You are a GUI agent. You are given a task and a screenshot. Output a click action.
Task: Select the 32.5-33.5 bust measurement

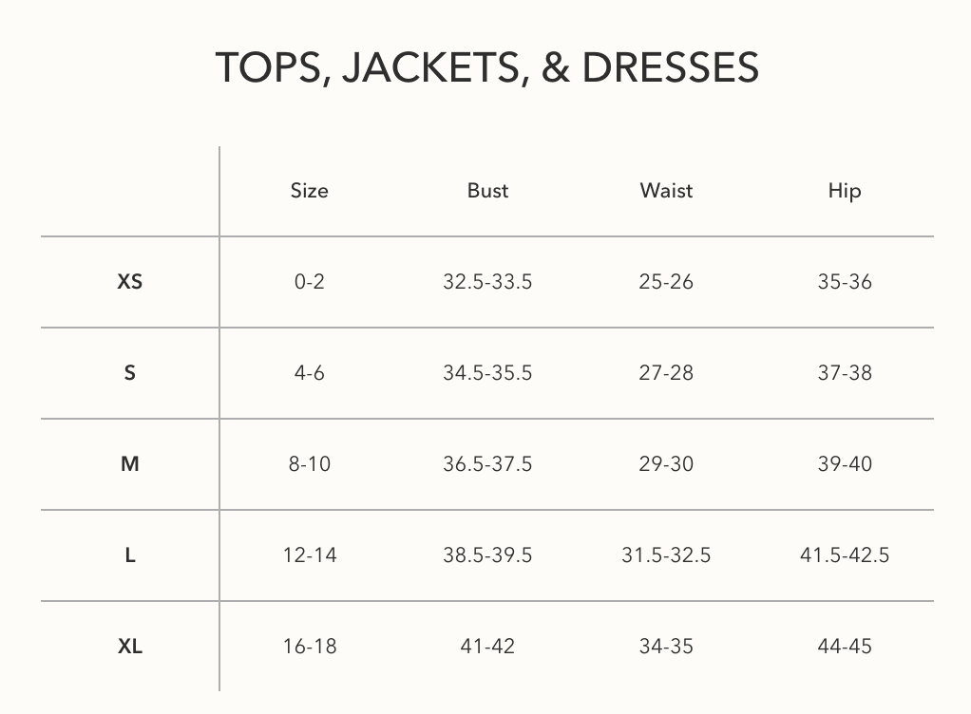pyautogui.click(x=487, y=281)
